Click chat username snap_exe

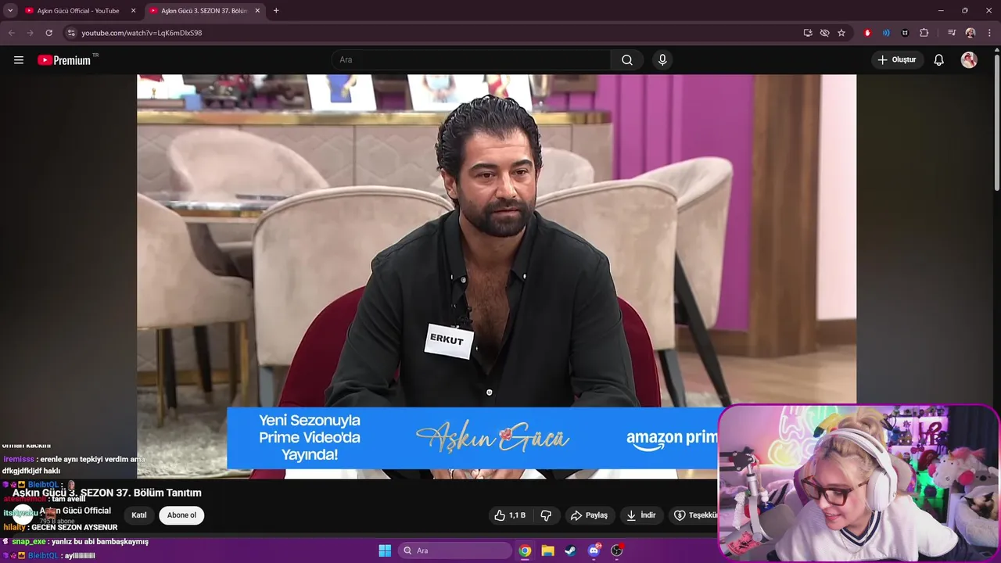[28, 541]
